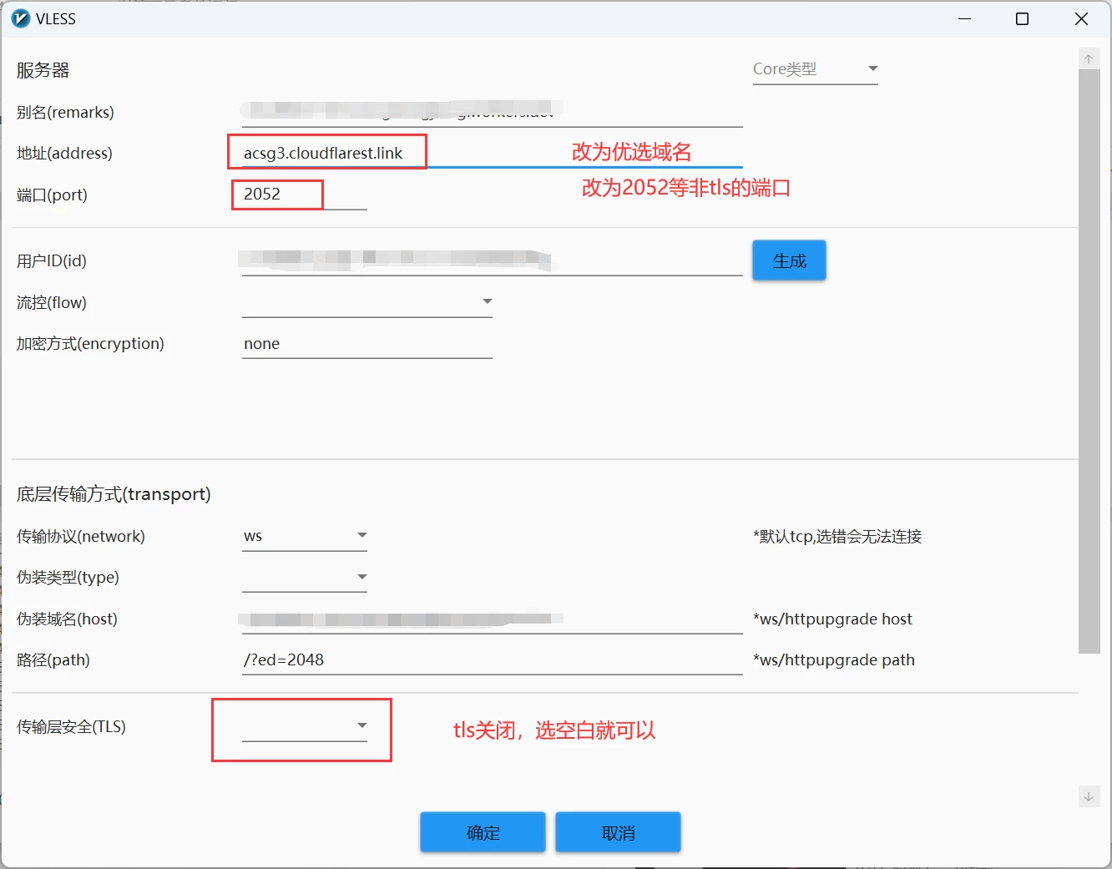
Task: Click 取消 to cancel changes
Action: click(618, 832)
